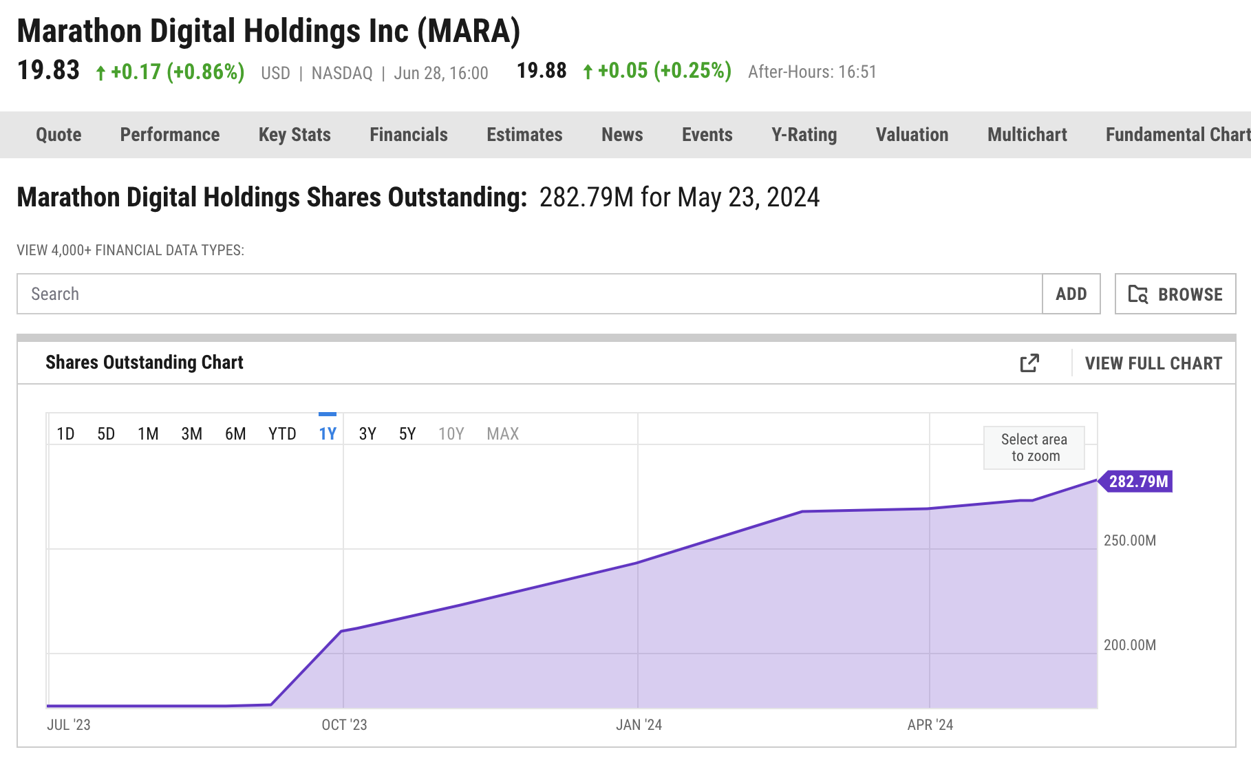The width and height of the screenshot is (1251, 765).
Task: Open the Valuation tab
Action: [x=912, y=135]
